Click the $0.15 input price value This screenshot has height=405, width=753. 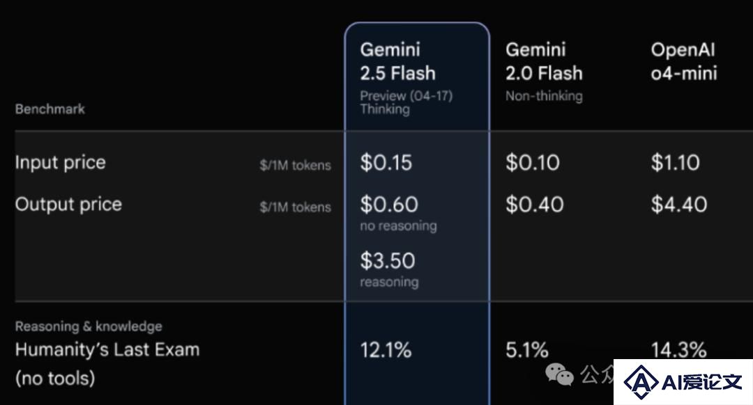(386, 162)
